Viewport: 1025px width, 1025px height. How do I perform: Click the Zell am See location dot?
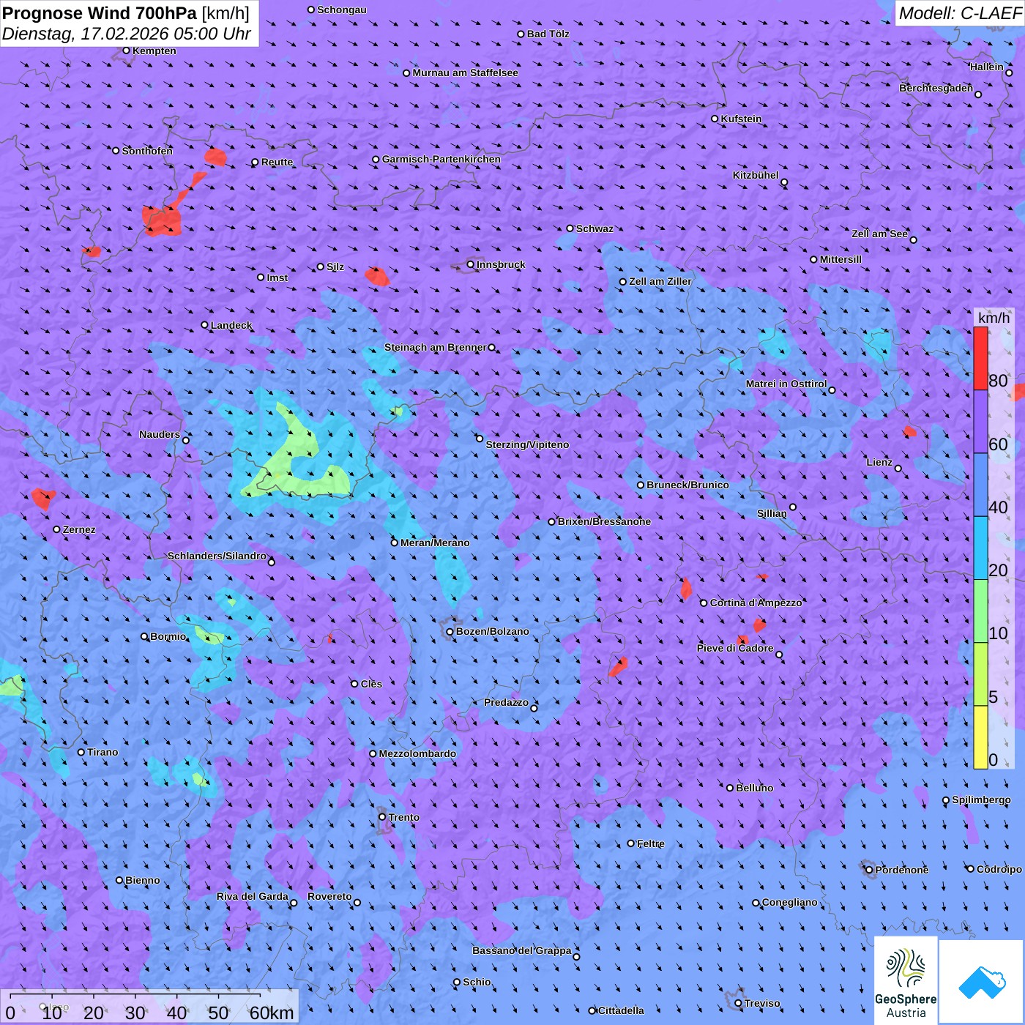pyautogui.click(x=913, y=239)
